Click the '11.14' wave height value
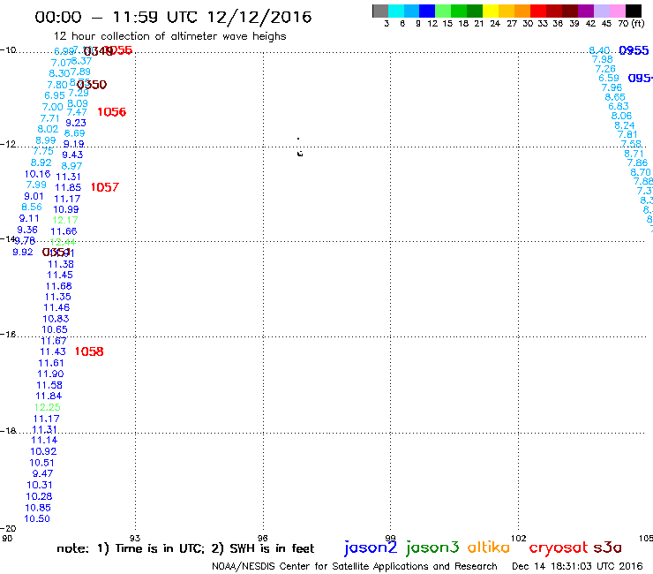Viewport: 653px width, 574px height. 44,440
